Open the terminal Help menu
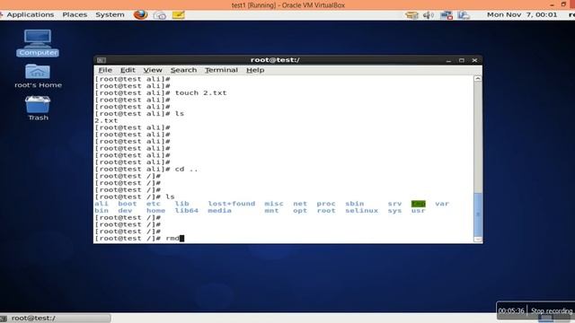The image size is (575, 323). (255, 70)
